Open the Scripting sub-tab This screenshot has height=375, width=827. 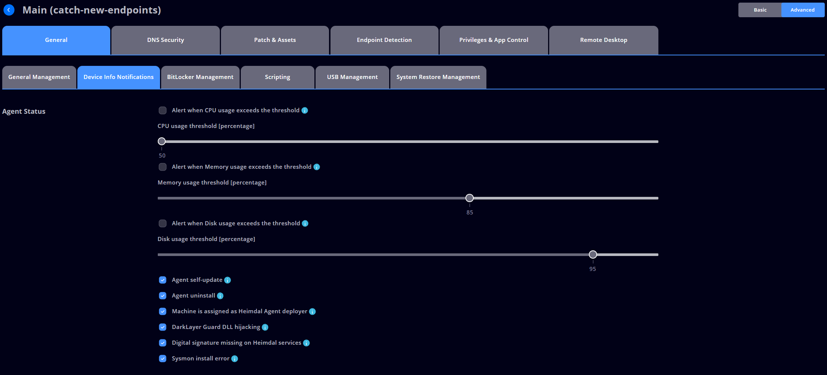point(277,77)
